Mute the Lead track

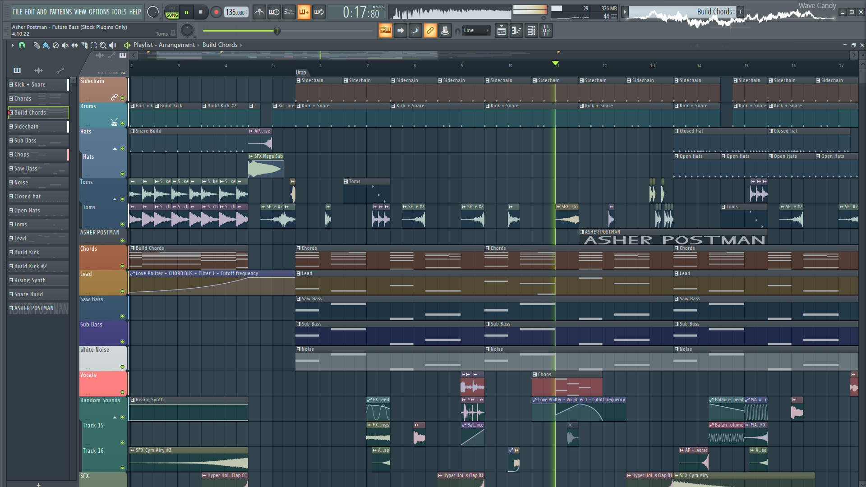122,291
